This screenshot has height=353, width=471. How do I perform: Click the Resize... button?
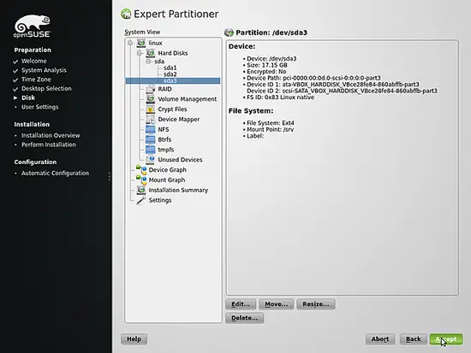[316, 304]
